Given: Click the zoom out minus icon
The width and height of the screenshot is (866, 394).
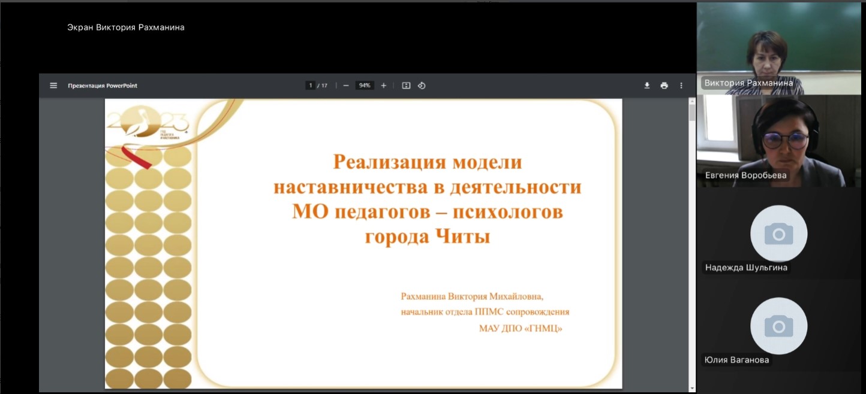Looking at the screenshot, I should (x=346, y=86).
